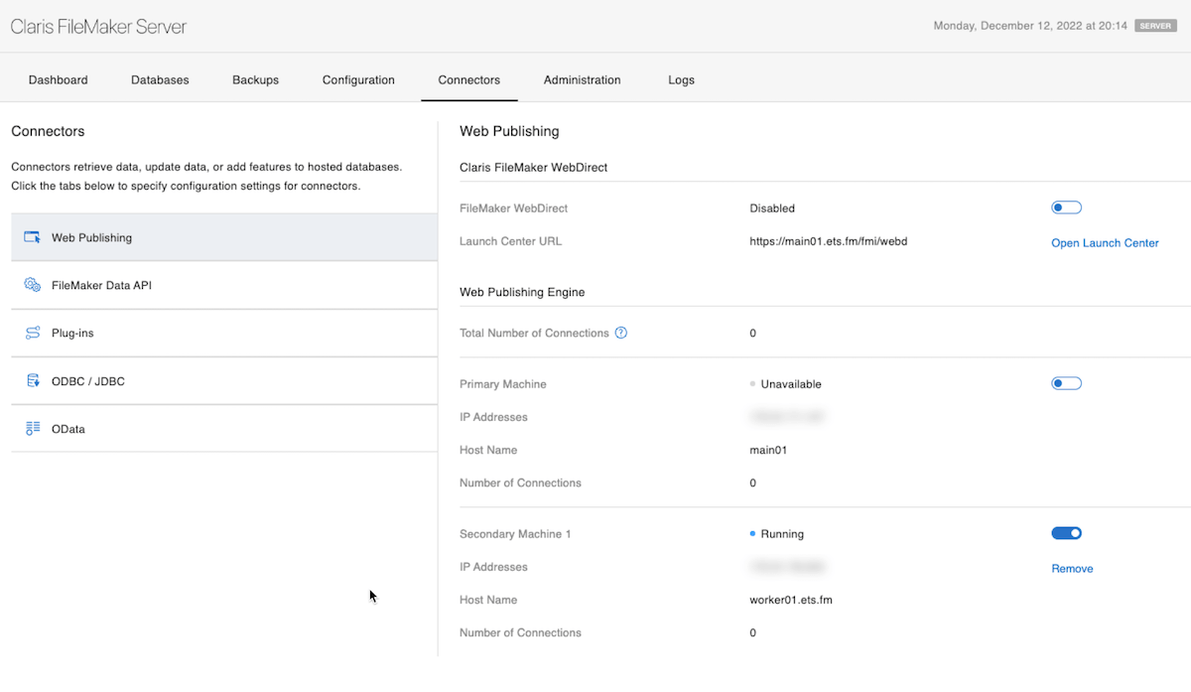Screen dimensions: 1191x692
Task: Click the Claris FileMaker Server title
Action: click(x=98, y=27)
